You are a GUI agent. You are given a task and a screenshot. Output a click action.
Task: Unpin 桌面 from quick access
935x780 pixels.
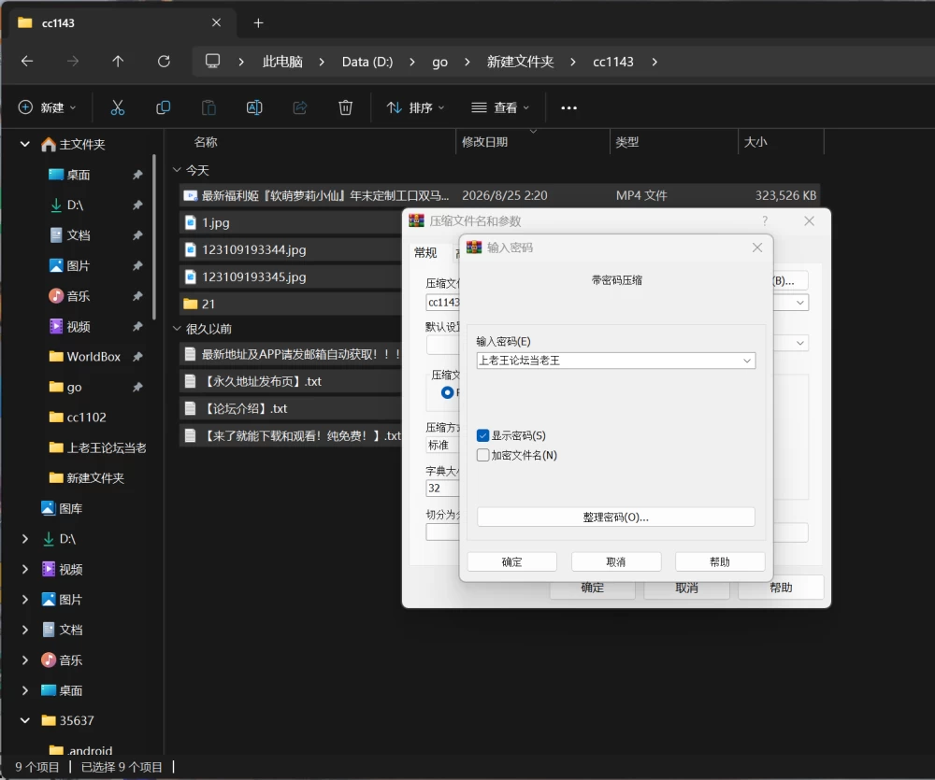coord(137,175)
